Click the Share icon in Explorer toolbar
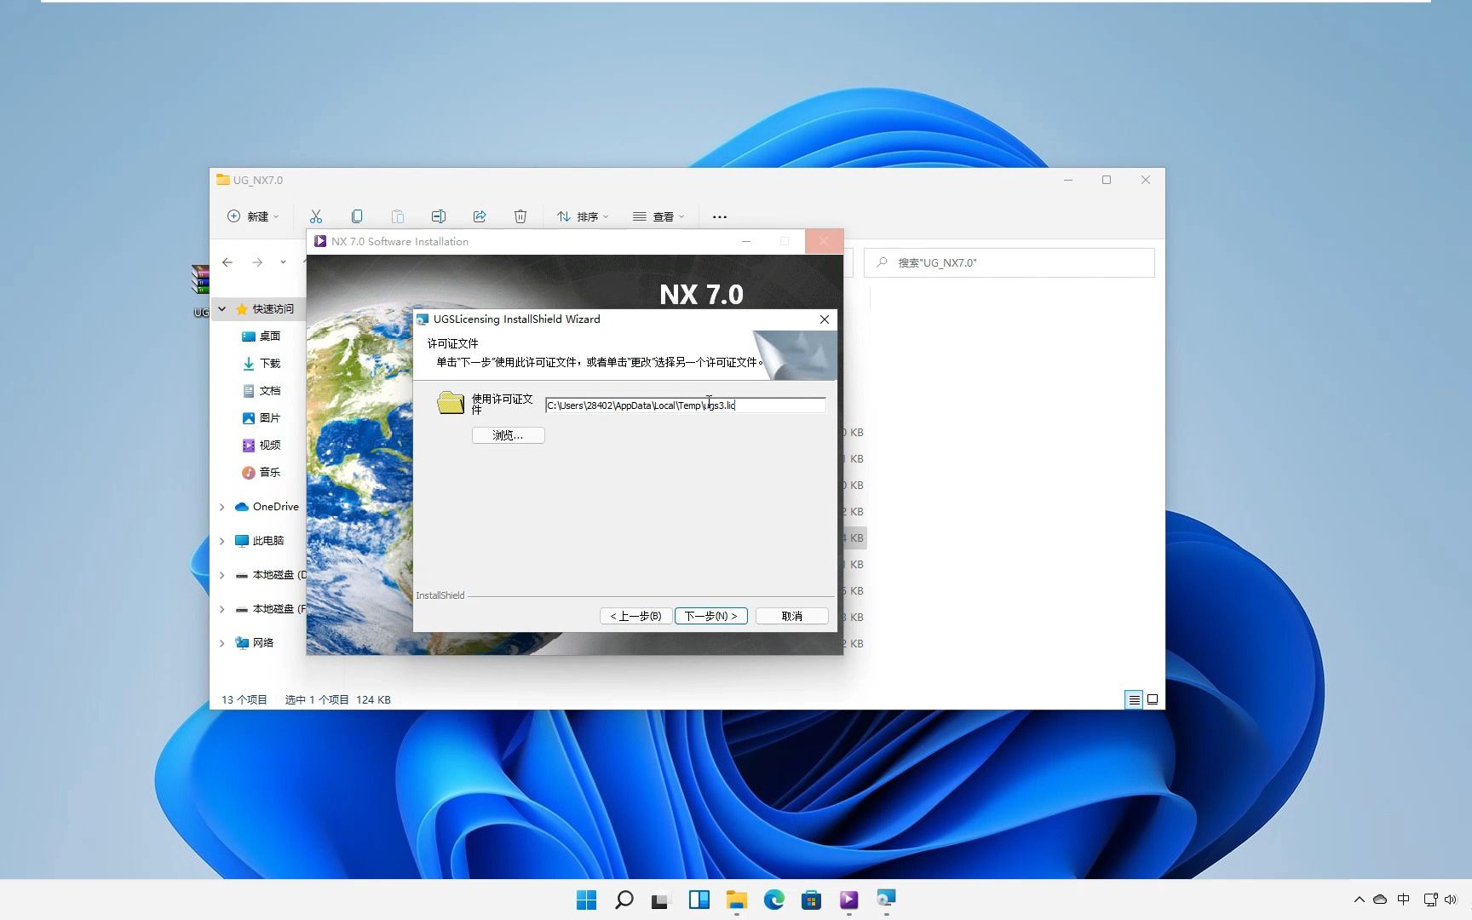The height and width of the screenshot is (920, 1472). 480,216
